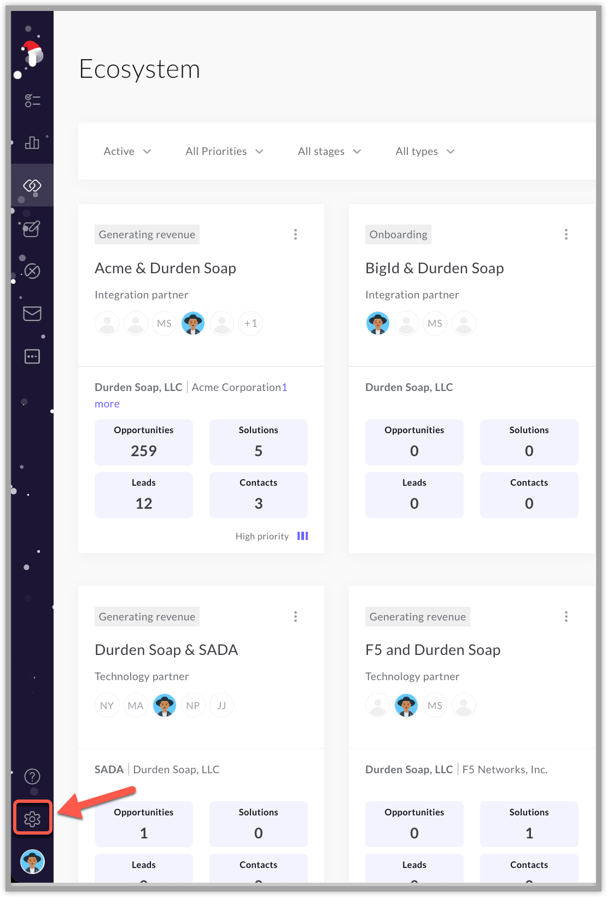
Task: Click the Onboarding stage tag
Action: point(398,234)
